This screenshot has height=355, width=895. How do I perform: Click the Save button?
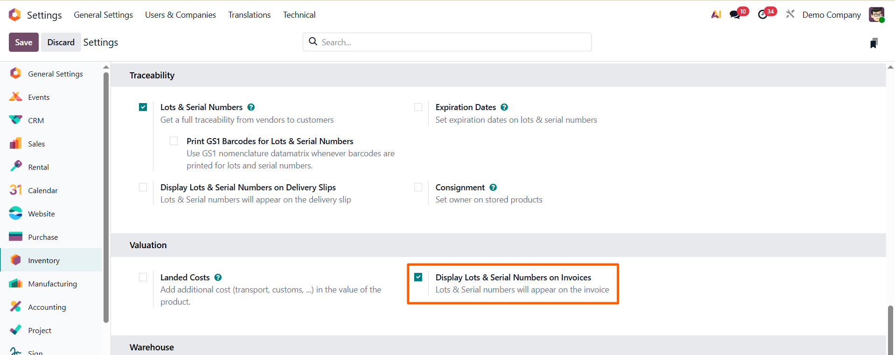tap(24, 42)
